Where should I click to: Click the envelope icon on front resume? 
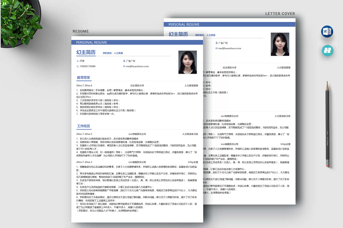pyautogui.click(x=124, y=66)
